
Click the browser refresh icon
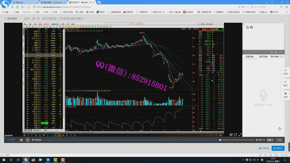(17, 7)
